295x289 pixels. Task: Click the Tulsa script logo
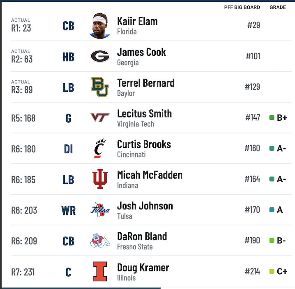coord(100,210)
